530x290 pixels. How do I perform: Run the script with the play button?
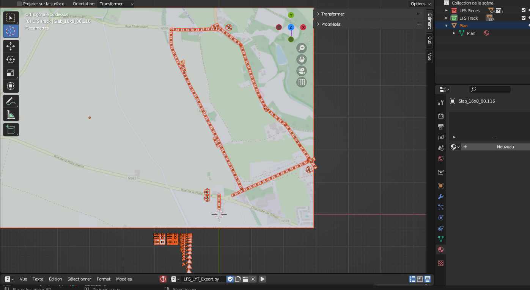[263, 279]
